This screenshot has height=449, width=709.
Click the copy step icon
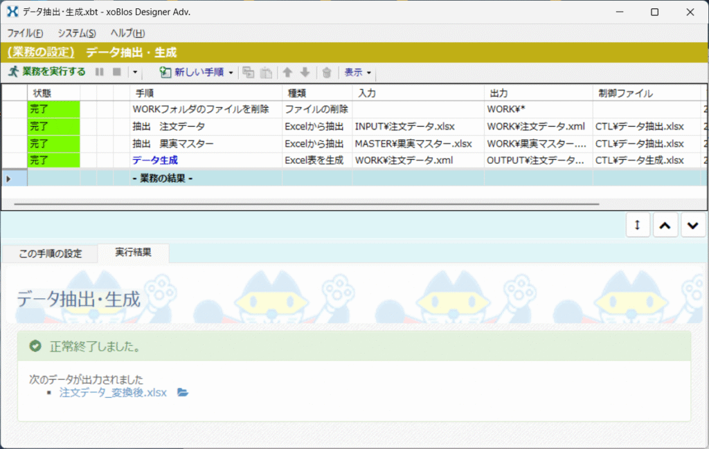249,72
